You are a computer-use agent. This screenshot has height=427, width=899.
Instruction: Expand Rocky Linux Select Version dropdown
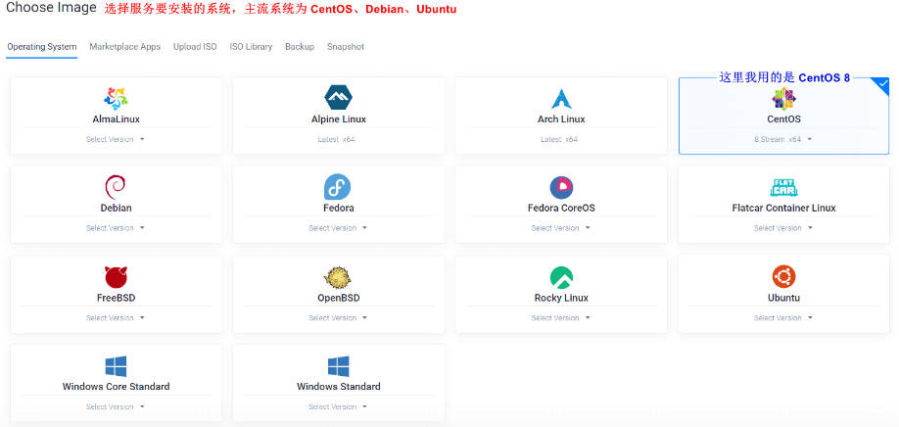(x=560, y=318)
